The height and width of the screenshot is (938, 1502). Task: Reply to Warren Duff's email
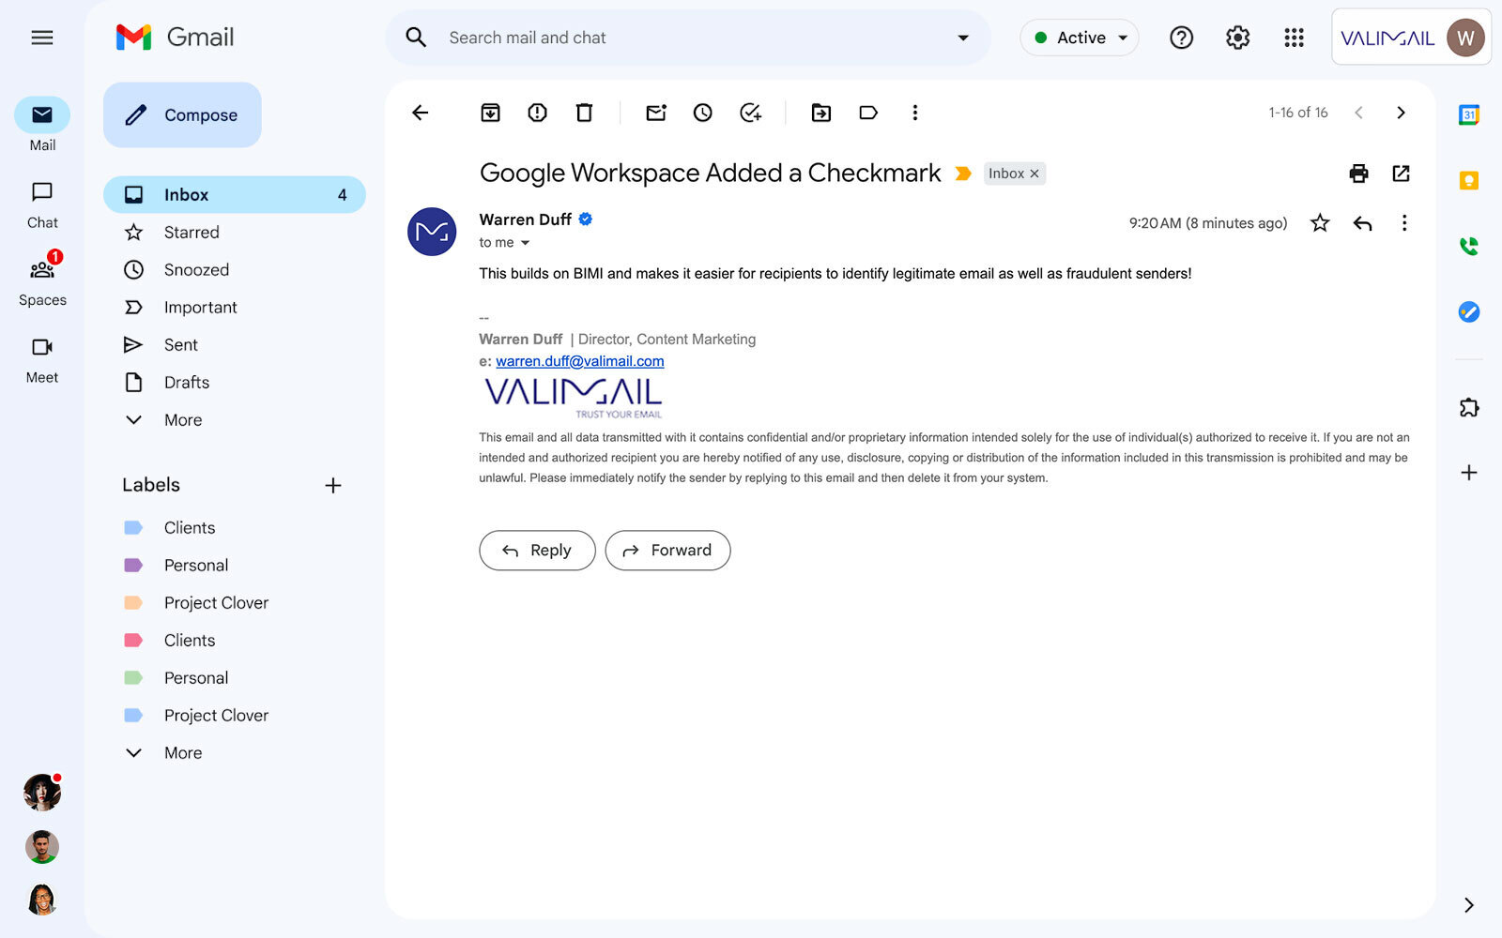coord(536,551)
